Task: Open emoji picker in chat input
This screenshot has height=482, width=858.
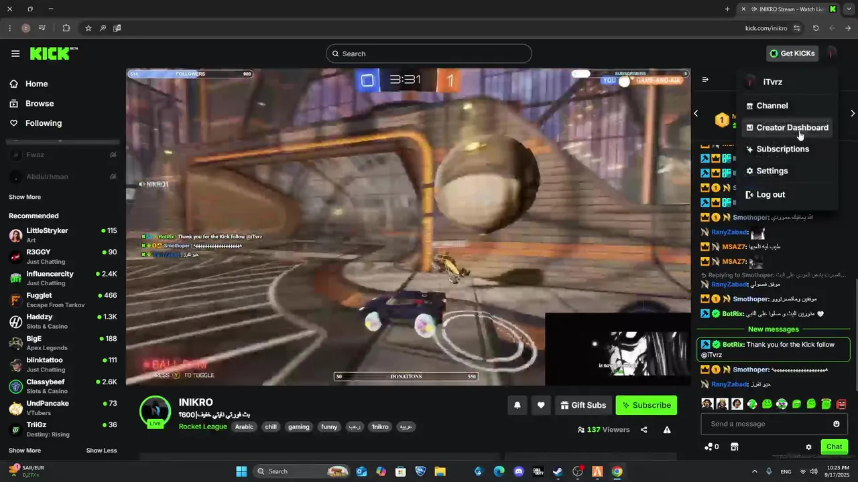Action: tap(837, 424)
